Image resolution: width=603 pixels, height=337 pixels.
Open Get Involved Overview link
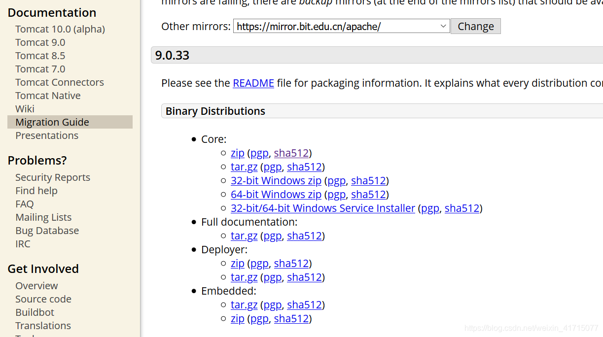pyautogui.click(x=36, y=286)
